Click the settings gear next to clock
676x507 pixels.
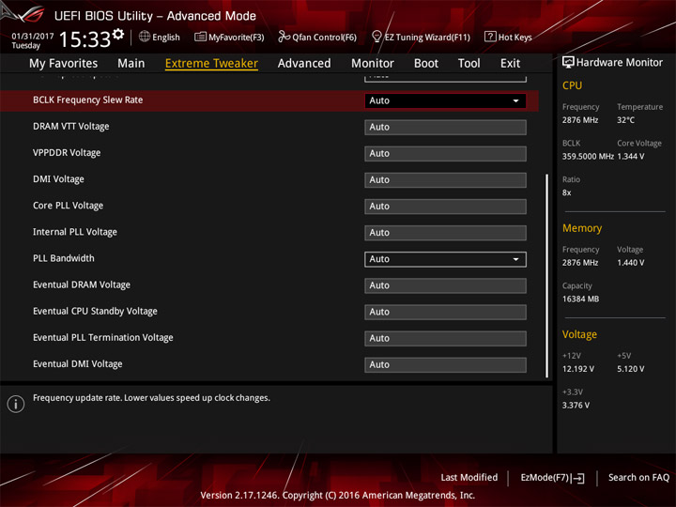click(x=118, y=34)
